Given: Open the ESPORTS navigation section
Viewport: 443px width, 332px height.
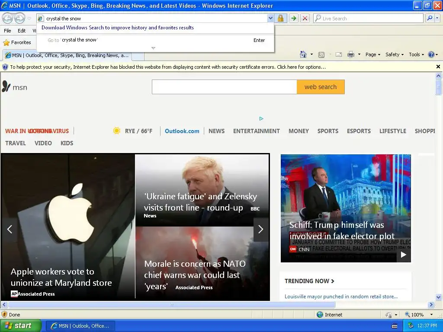Looking at the screenshot, I should point(359,131).
